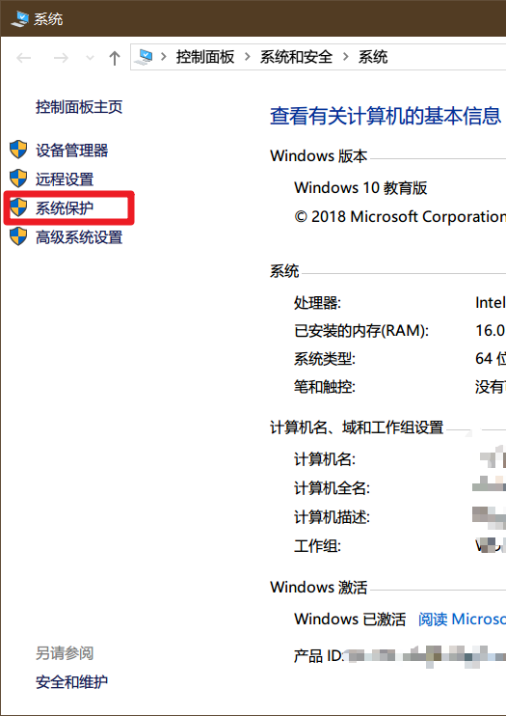Go up one level with up arrow
The image size is (506, 716).
point(115,58)
